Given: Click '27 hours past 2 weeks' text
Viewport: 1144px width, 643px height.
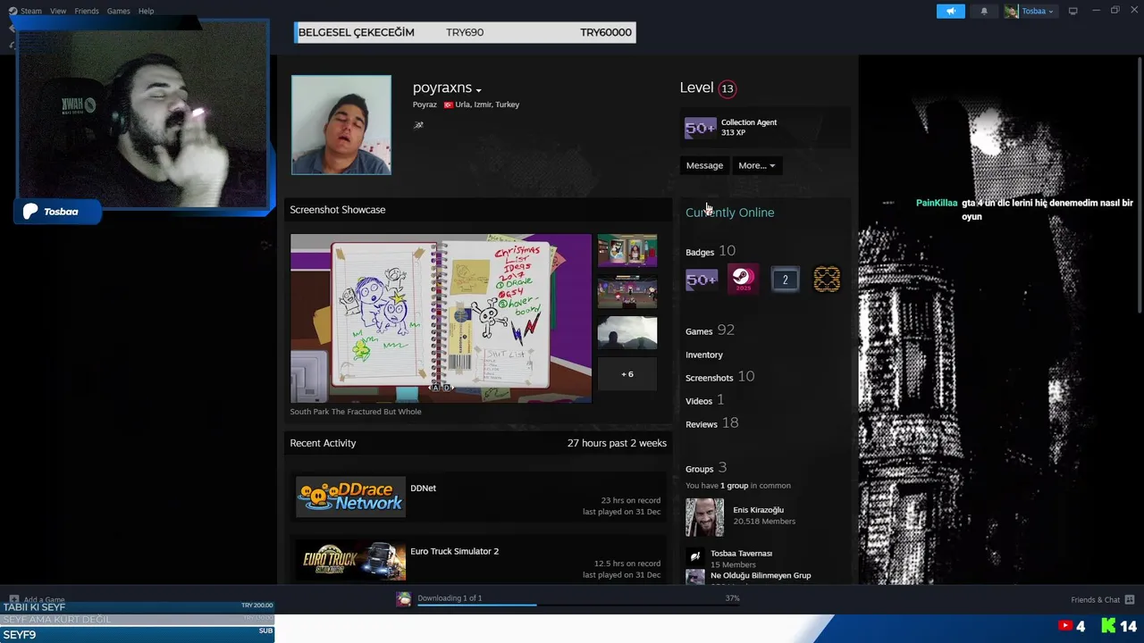Looking at the screenshot, I should 617,443.
